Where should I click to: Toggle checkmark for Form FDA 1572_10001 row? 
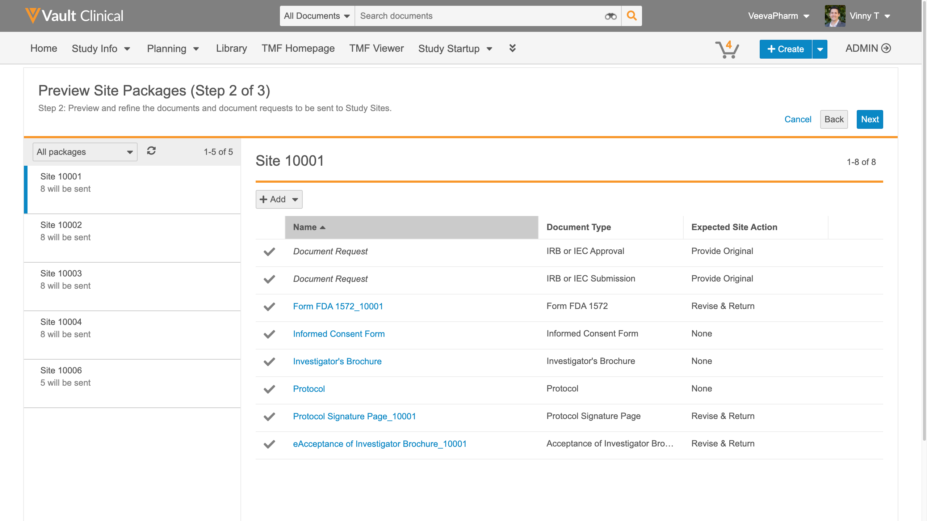coord(269,306)
